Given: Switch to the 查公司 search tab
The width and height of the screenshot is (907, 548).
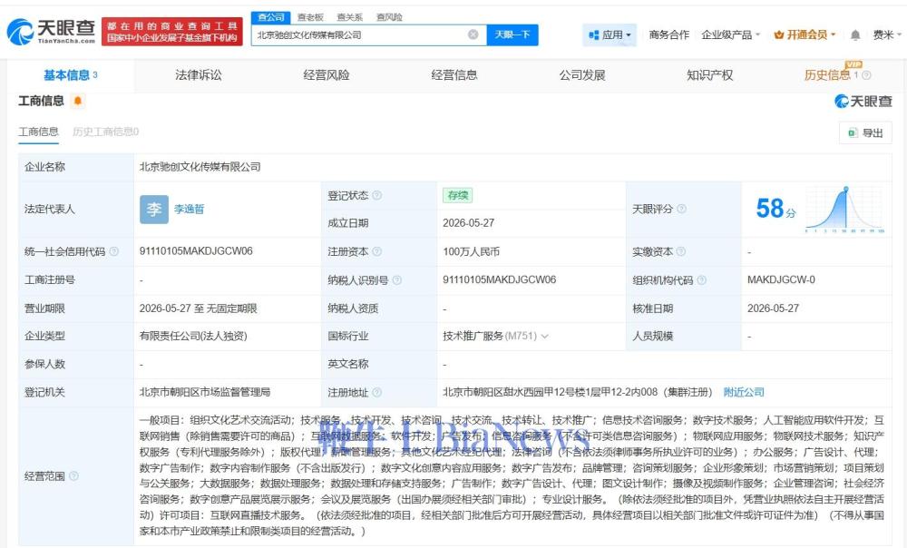Looking at the screenshot, I should click(x=270, y=17).
